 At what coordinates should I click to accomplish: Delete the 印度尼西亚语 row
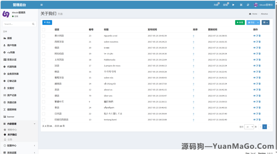tap(260, 120)
